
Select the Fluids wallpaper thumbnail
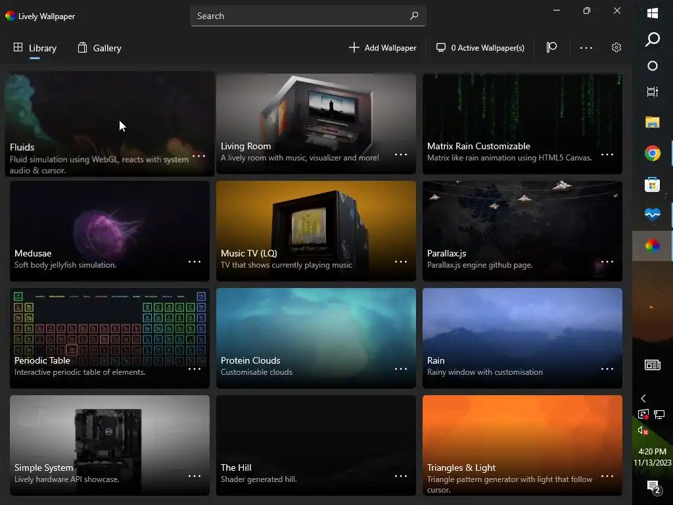110,124
